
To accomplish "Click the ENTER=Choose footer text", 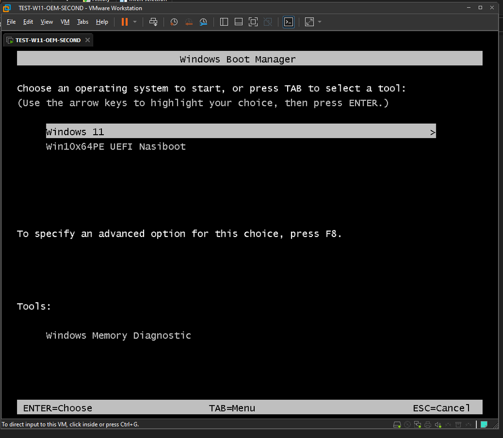I will point(58,408).
